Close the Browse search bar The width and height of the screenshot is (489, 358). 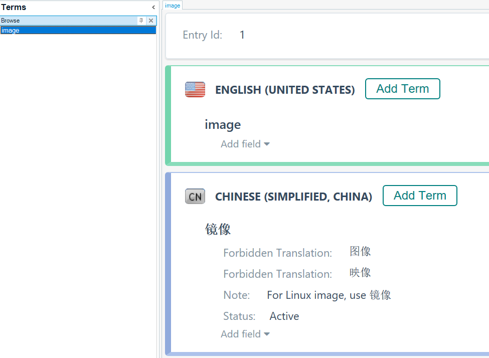click(151, 21)
